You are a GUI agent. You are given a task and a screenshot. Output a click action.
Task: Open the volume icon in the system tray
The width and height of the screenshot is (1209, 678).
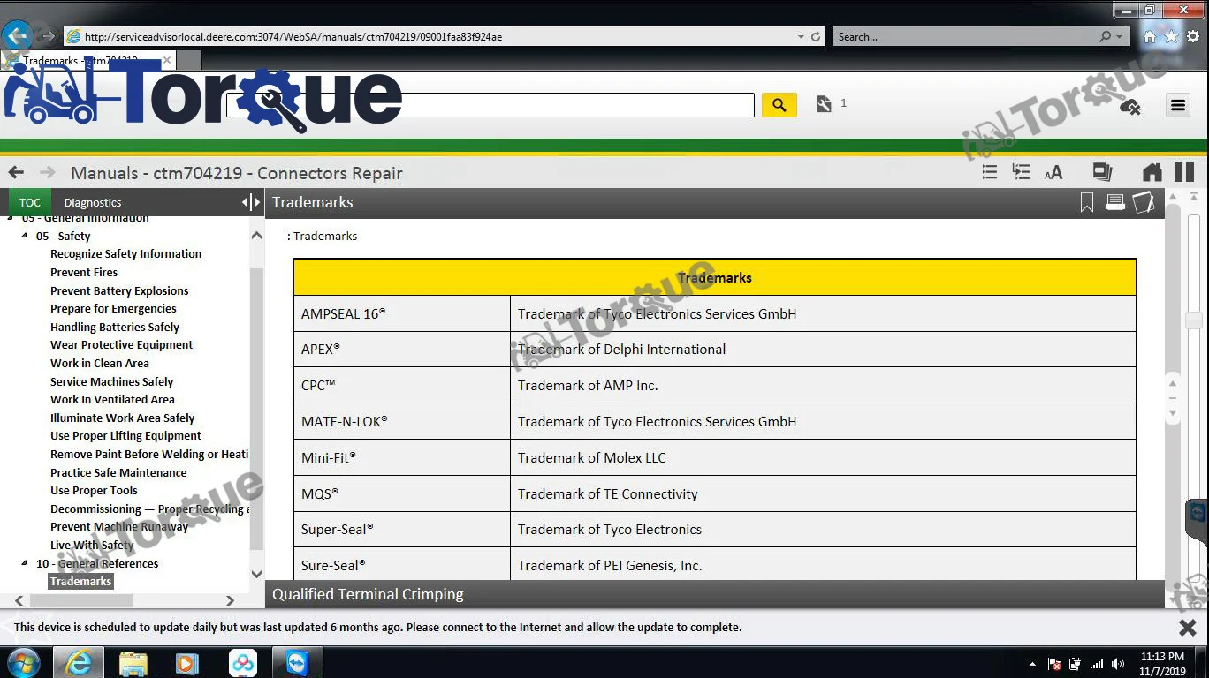[x=1117, y=664]
